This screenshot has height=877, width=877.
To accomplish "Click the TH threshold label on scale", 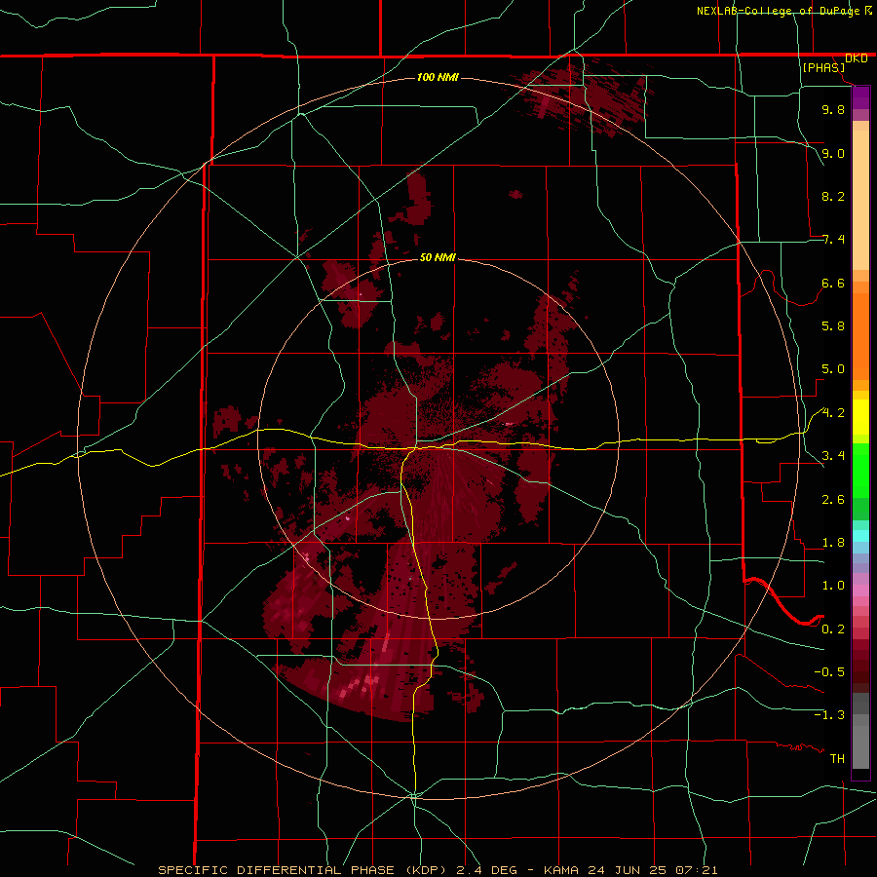I will 837,759.
